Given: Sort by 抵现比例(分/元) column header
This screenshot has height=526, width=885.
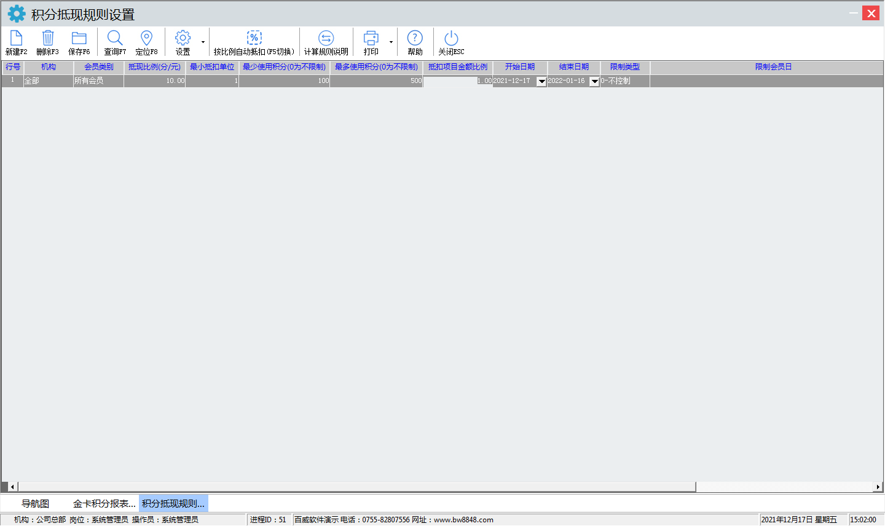Looking at the screenshot, I should (x=154, y=67).
